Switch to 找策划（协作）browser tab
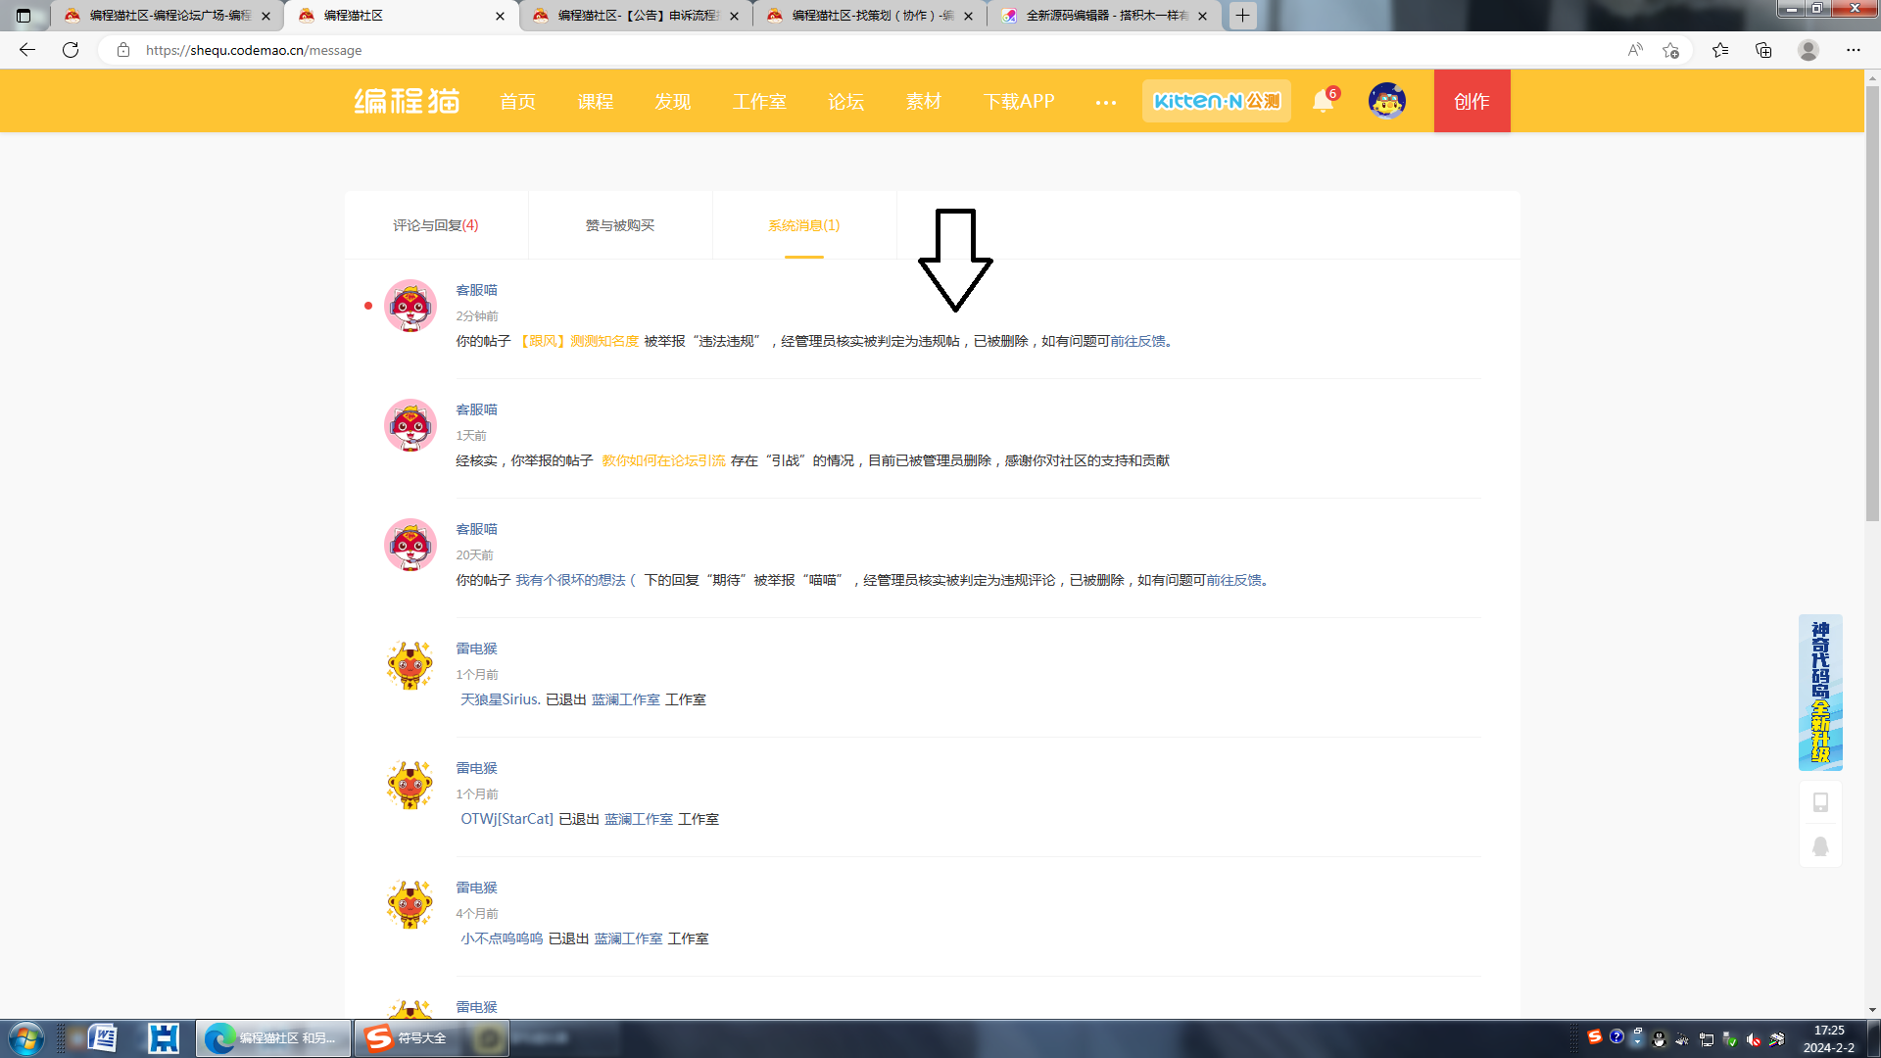Screen dimensions: 1881x1058 click(870, 16)
